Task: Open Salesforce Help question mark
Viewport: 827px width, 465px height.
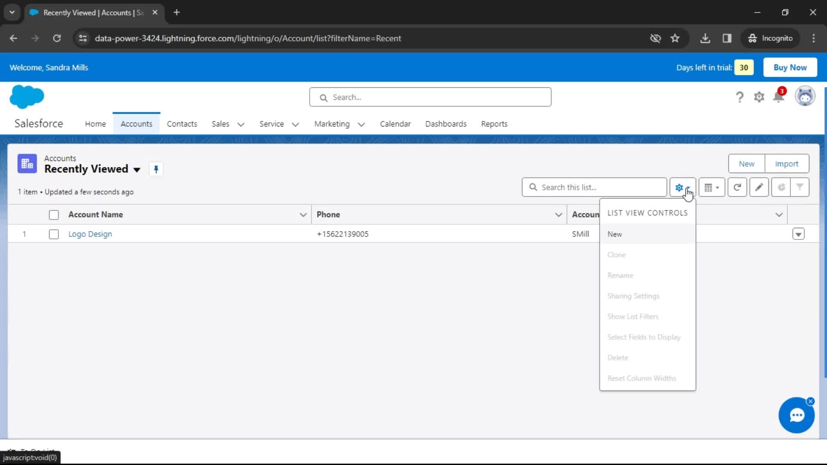Action: tap(740, 97)
